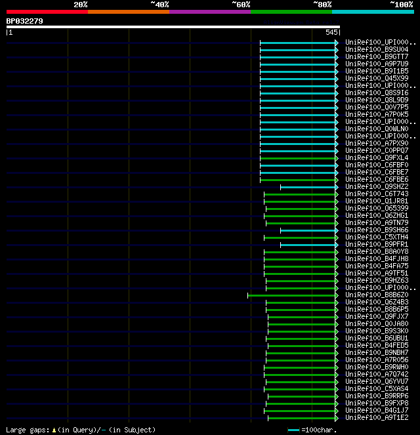Open hit UniRef100_B9I1B5
Screen dimensions: 420x435
point(377,72)
